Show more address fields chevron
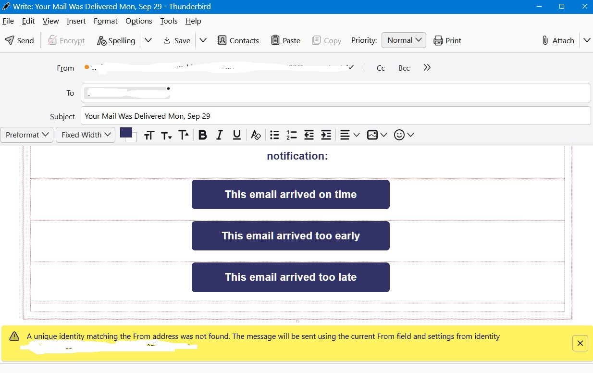Image resolution: width=593 pixels, height=373 pixels. click(427, 68)
